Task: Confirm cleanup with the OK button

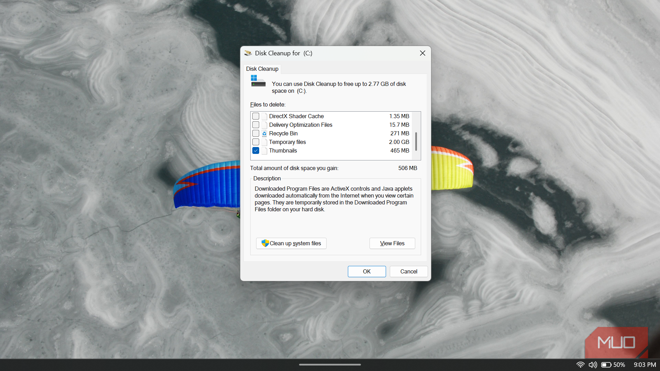Action: 367,271
